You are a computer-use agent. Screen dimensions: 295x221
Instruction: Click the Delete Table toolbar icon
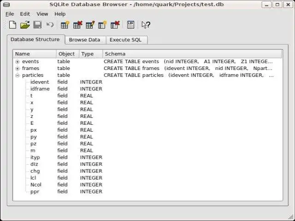click(77, 25)
